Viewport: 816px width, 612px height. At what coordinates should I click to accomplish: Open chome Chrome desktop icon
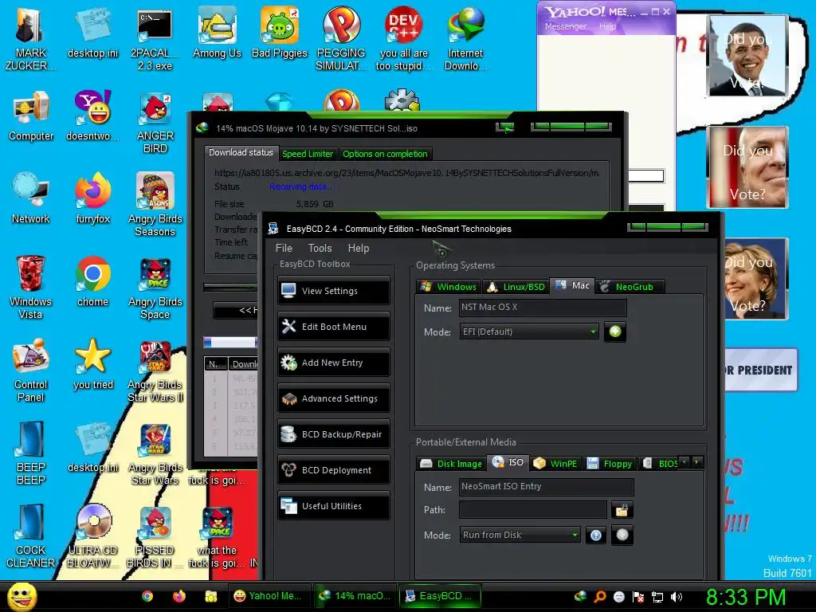(x=92, y=281)
